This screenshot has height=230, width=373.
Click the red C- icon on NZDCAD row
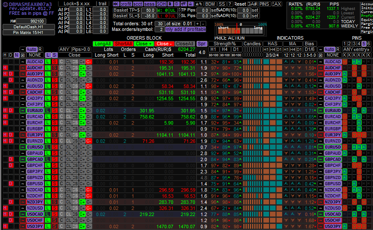pos(89,189)
